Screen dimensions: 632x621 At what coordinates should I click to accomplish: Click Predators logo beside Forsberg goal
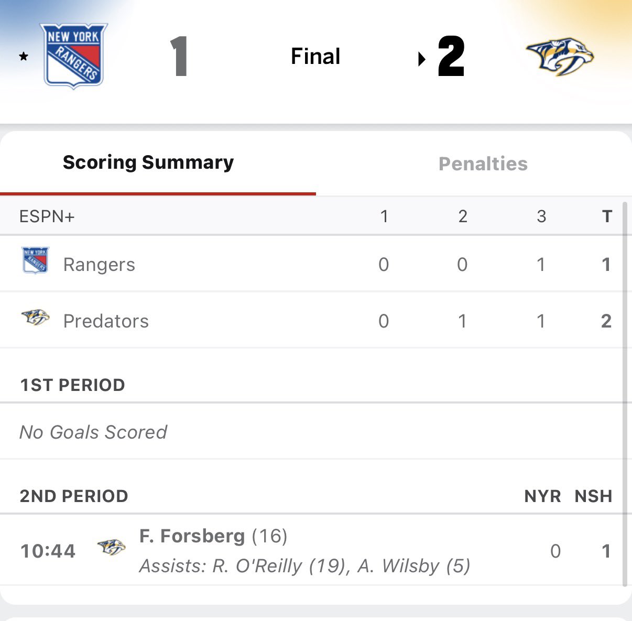[x=111, y=547]
